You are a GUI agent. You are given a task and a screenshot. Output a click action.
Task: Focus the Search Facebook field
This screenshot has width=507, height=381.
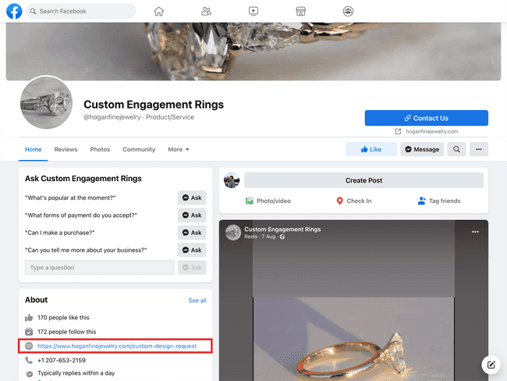tap(81, 12)
